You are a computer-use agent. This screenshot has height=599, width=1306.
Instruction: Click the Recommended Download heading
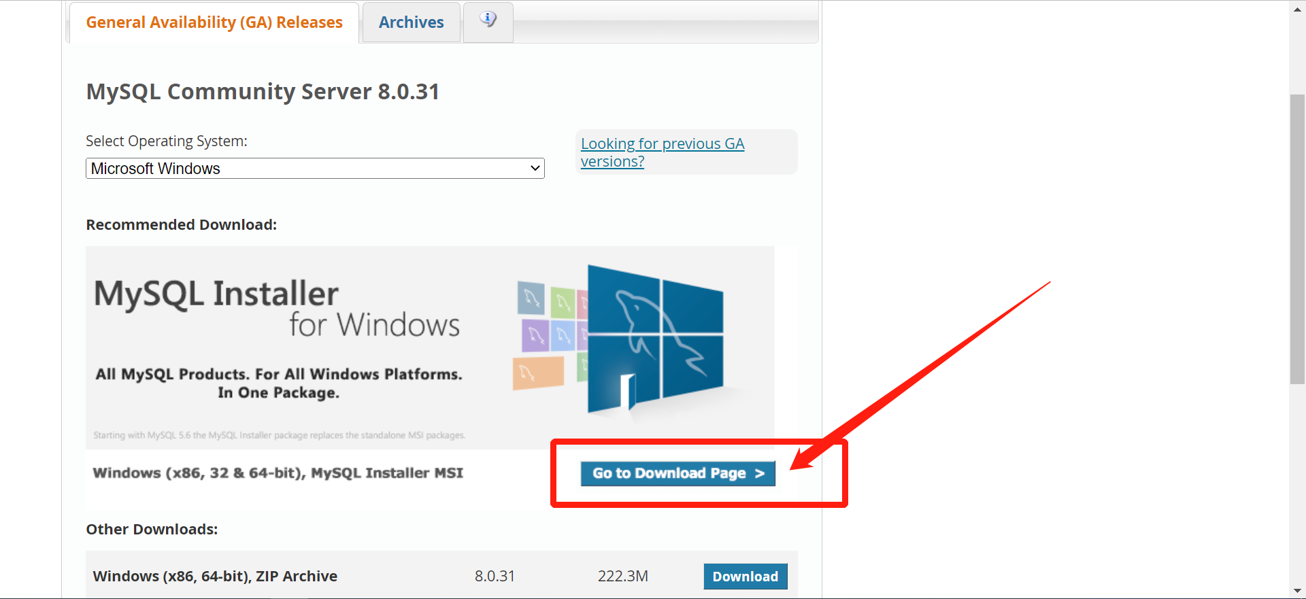pos(182,225)
